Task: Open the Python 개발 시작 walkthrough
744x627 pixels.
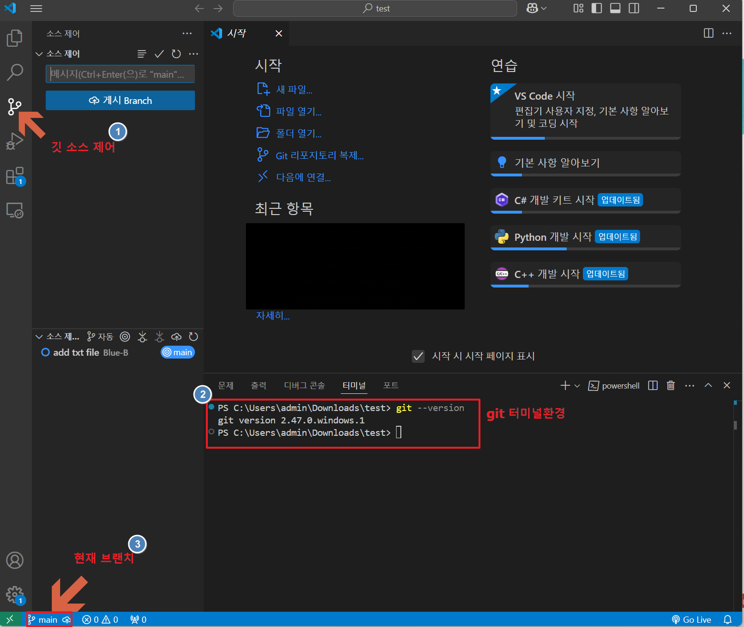Action: click(586, 237)
